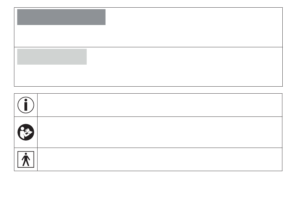Click the empty description cell beside the information icon
Viewport: 290px width, 197px height.
pyautogui.click(x=160, y=105)
